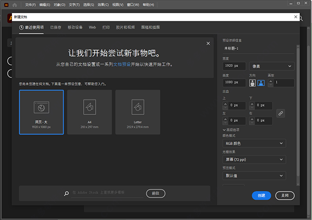The height and width of the screenshot is (220, 312).
Task: Open the units 像素 dropdown
Action: pyautogui.click(x=271, y=66)
